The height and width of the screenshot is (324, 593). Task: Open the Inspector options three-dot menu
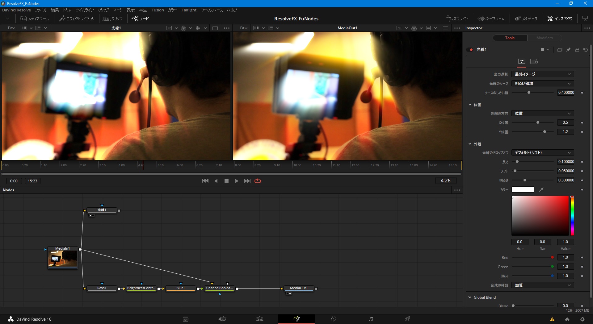(587, 28)
